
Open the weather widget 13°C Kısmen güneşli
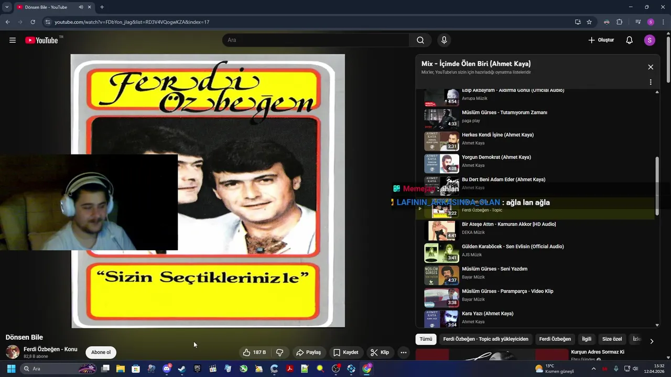tap(555, 369)
